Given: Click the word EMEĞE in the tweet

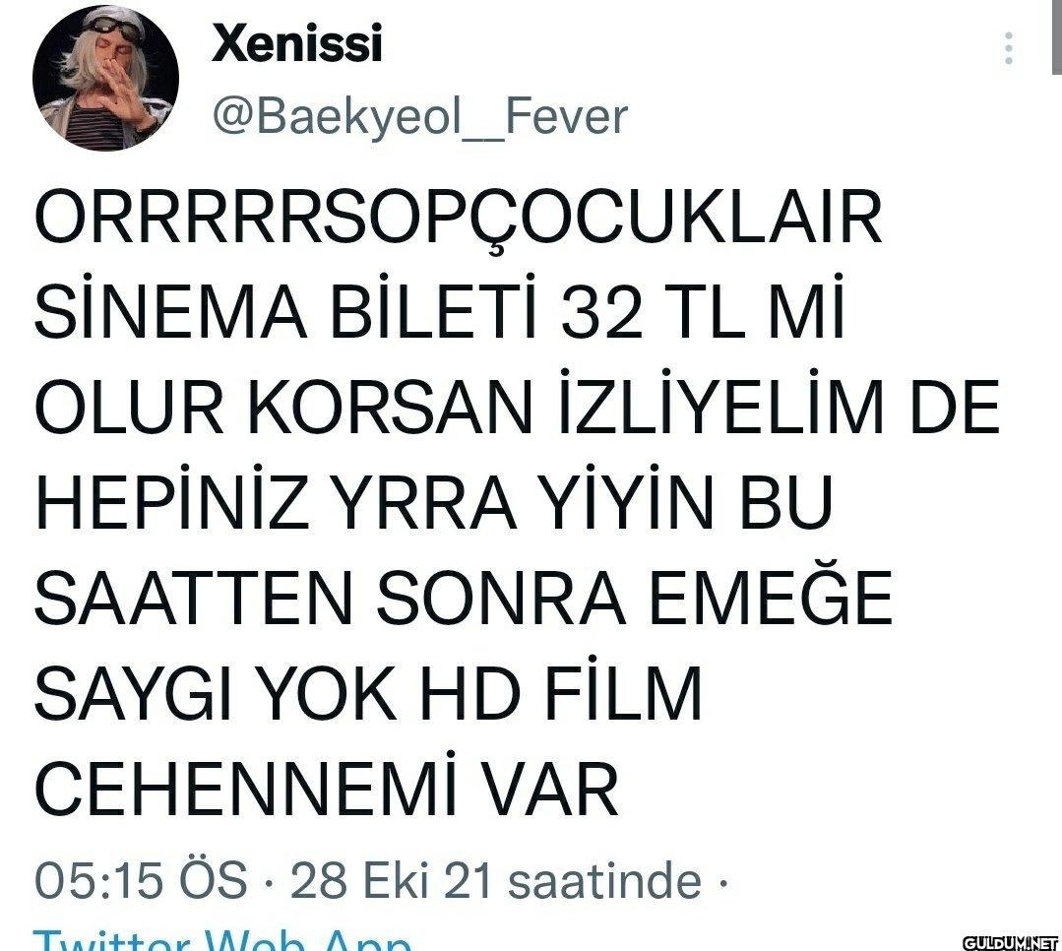Looking at the screenshot, I should 772,594.
